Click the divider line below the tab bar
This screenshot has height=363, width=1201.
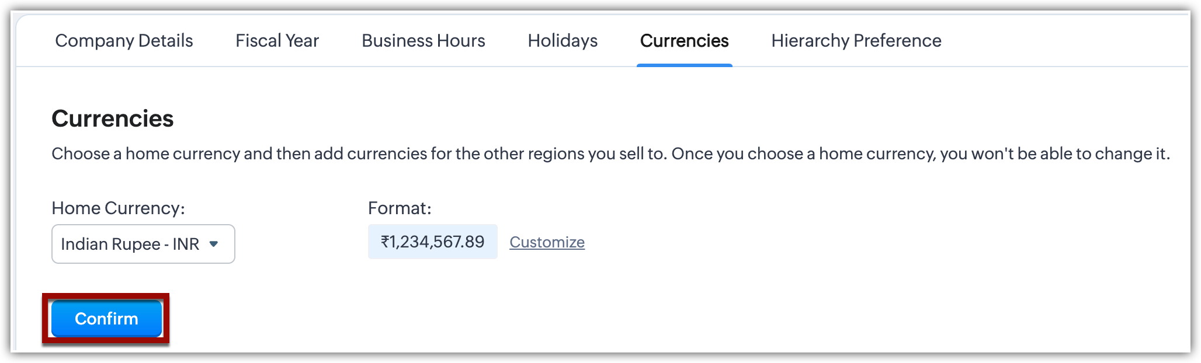click(x=350, y=67)
